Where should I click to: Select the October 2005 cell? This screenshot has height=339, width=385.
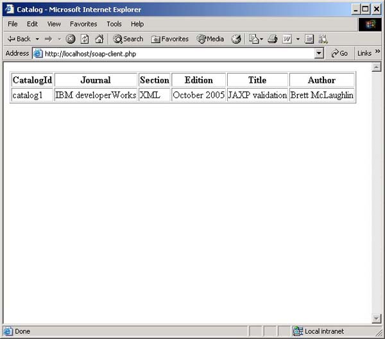click(199, 95)
